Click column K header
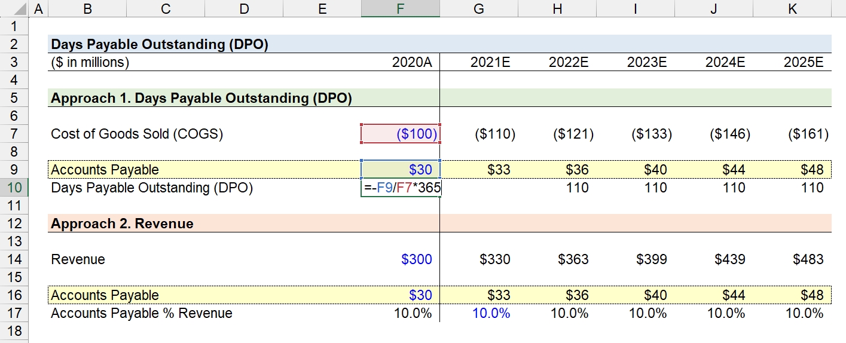The height and width of the screenshot is (343, 846). point(792,8)
